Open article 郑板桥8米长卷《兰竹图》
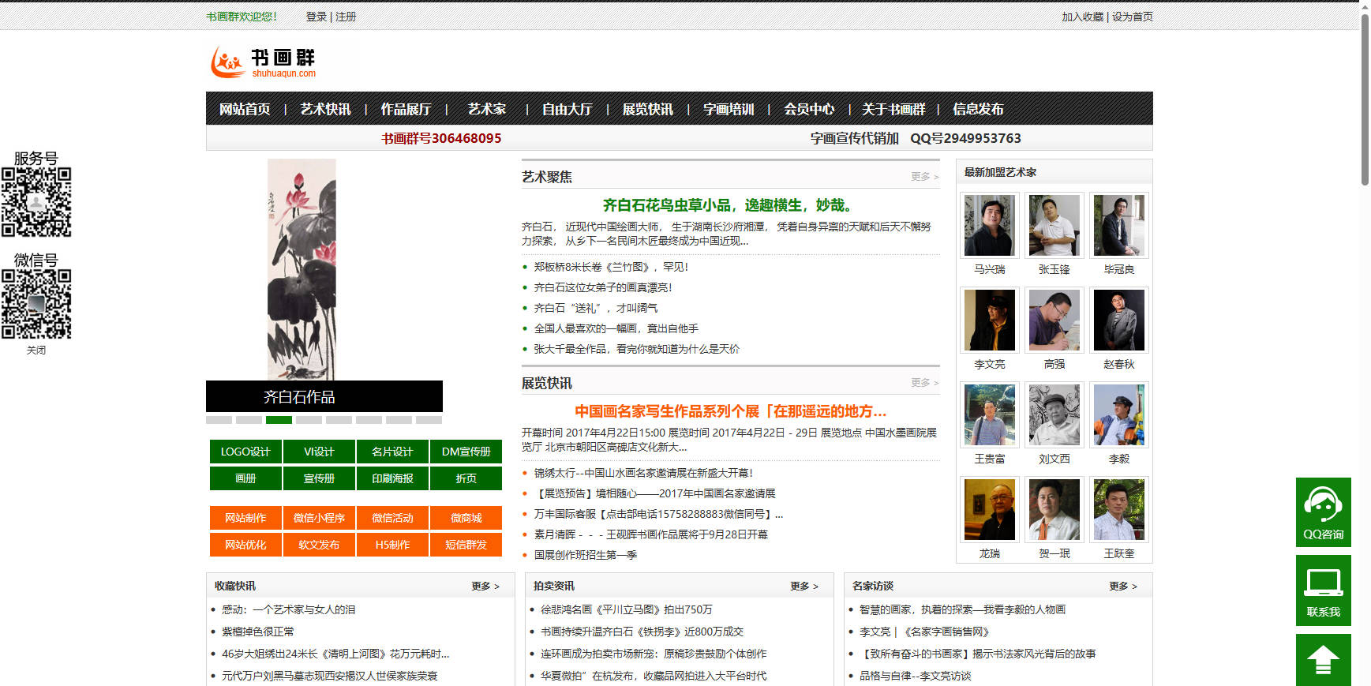 612,267
